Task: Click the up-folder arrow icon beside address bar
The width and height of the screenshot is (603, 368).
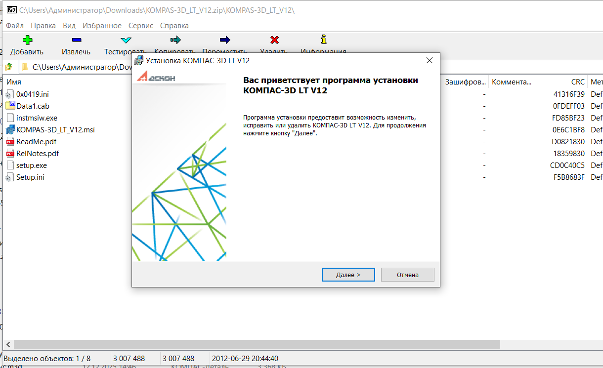Action: 9,67
